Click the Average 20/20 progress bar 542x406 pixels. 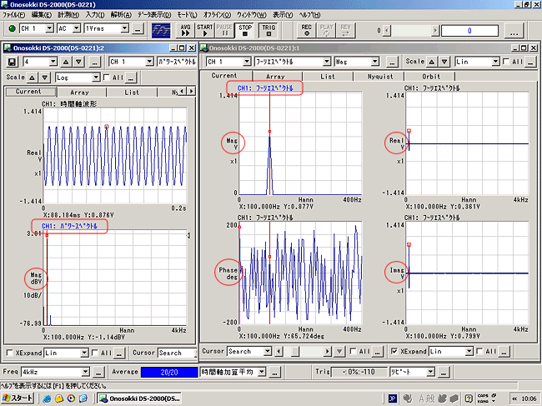coord(169,372)
